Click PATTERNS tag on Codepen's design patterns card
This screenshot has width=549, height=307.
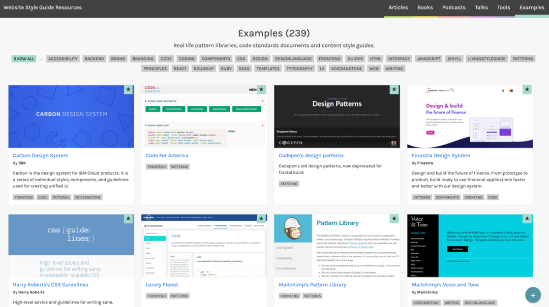click(x=289, y=184)
